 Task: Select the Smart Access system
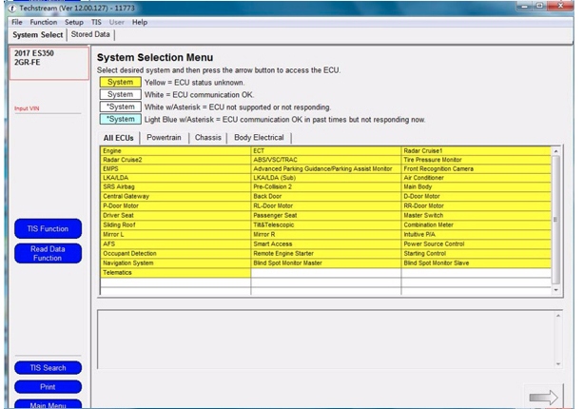[326, 244]
